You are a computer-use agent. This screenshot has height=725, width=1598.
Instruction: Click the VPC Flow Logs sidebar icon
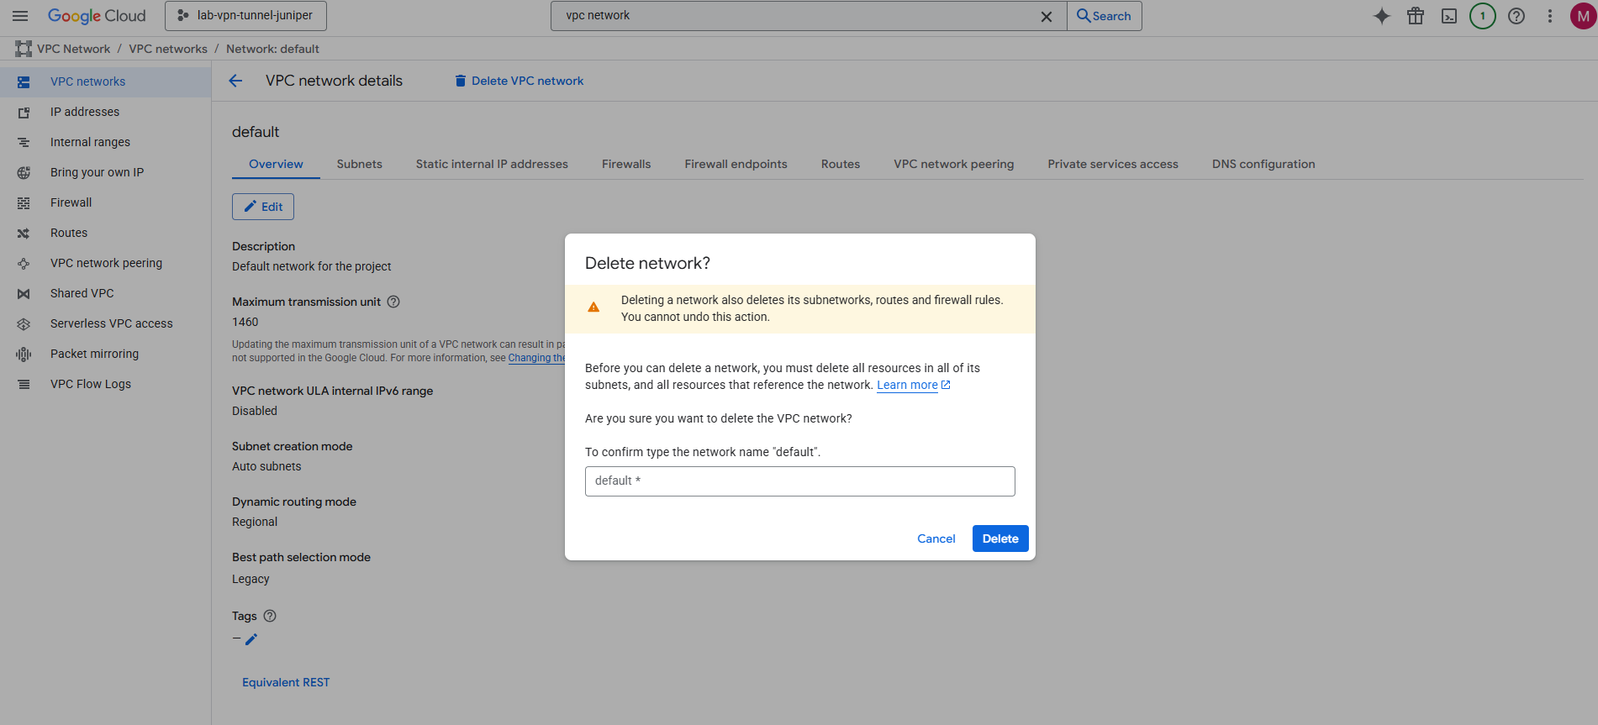(24, 384)
